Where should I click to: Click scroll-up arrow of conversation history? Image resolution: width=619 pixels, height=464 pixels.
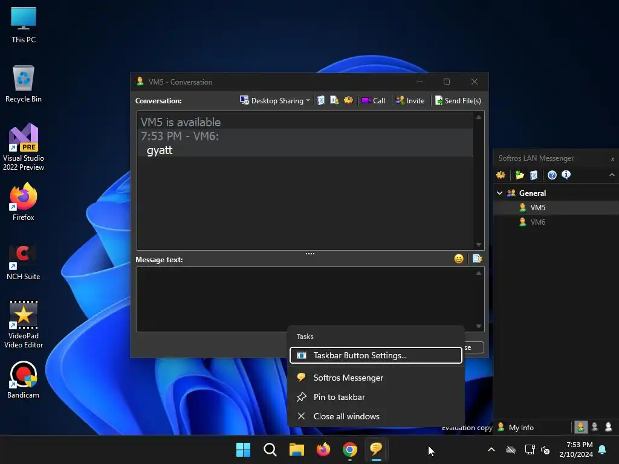click(479, 117)
